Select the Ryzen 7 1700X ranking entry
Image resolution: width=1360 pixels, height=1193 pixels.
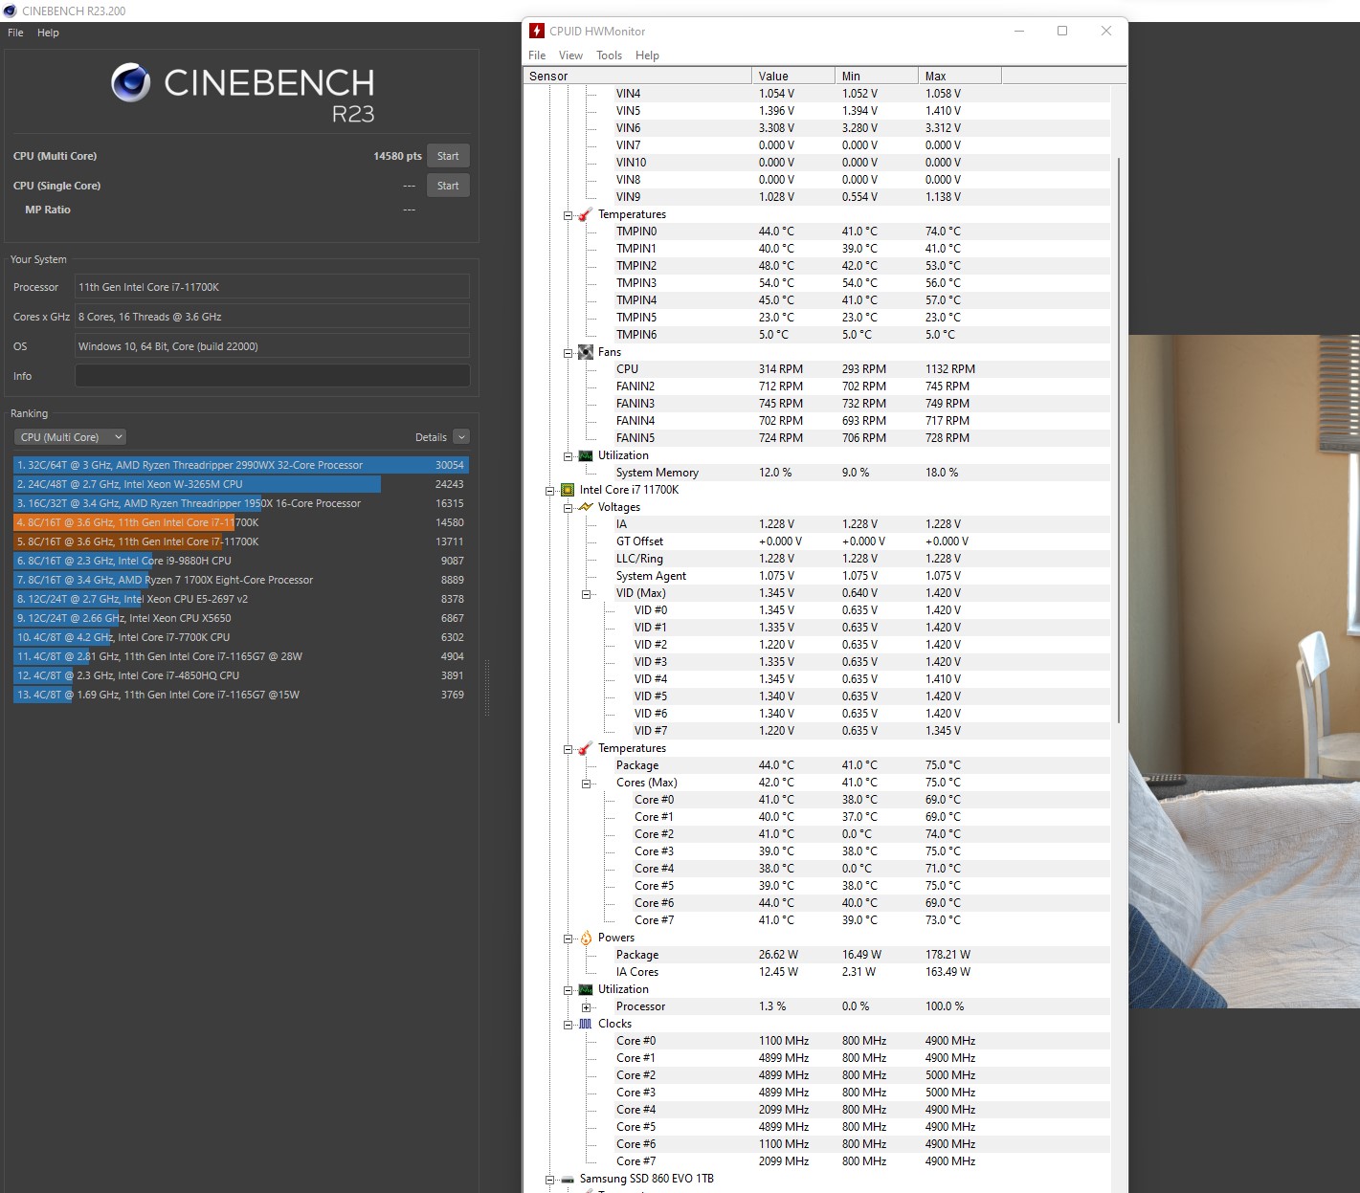(x=241, y=580)
